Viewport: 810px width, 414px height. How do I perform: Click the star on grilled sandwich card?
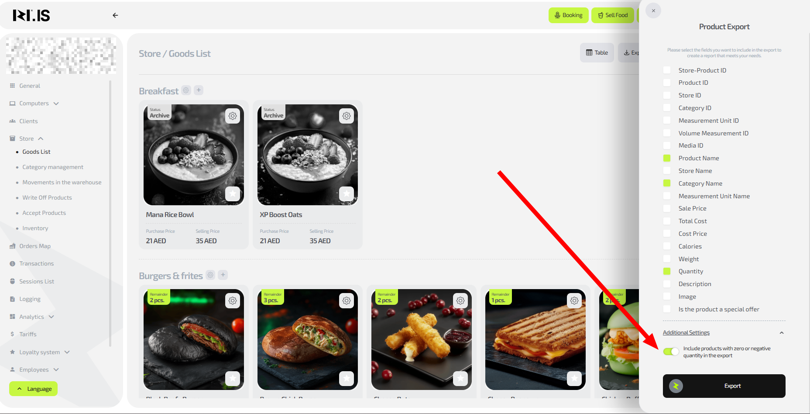[x=574, y=378]
